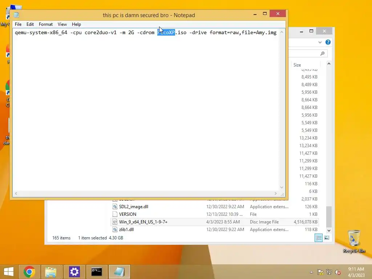Switch Explorer to large icons view
Screen dimensions: 372x279
327,238
